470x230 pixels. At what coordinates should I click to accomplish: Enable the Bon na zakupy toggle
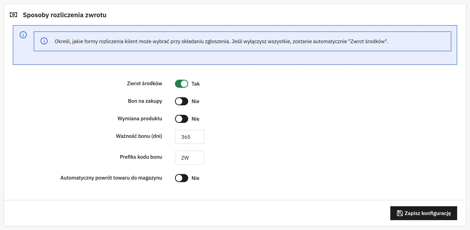(182, 101)
